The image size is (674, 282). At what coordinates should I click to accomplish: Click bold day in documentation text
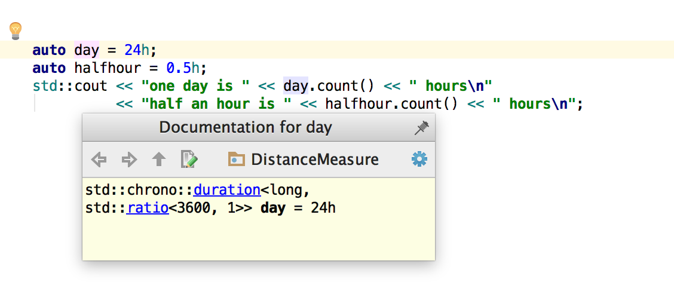(273, 209)
